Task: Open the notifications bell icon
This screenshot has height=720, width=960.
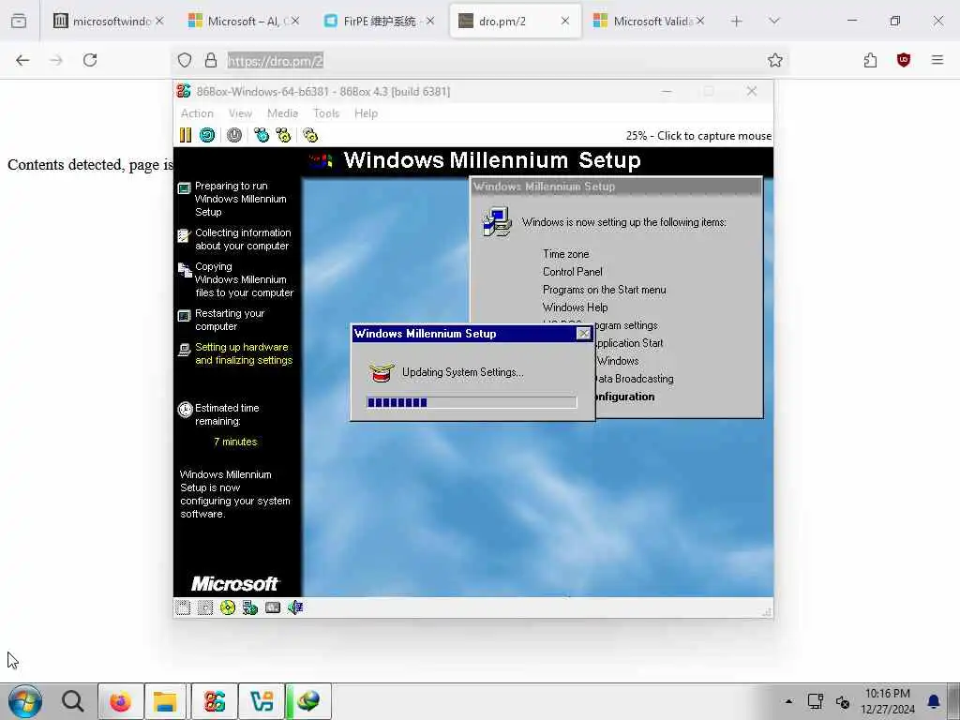Action: pyautogui.click(x=934, y=701)
